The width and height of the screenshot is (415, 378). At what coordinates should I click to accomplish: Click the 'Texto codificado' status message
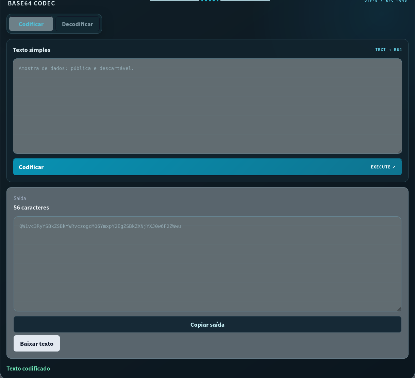click(x=28, y=368)
